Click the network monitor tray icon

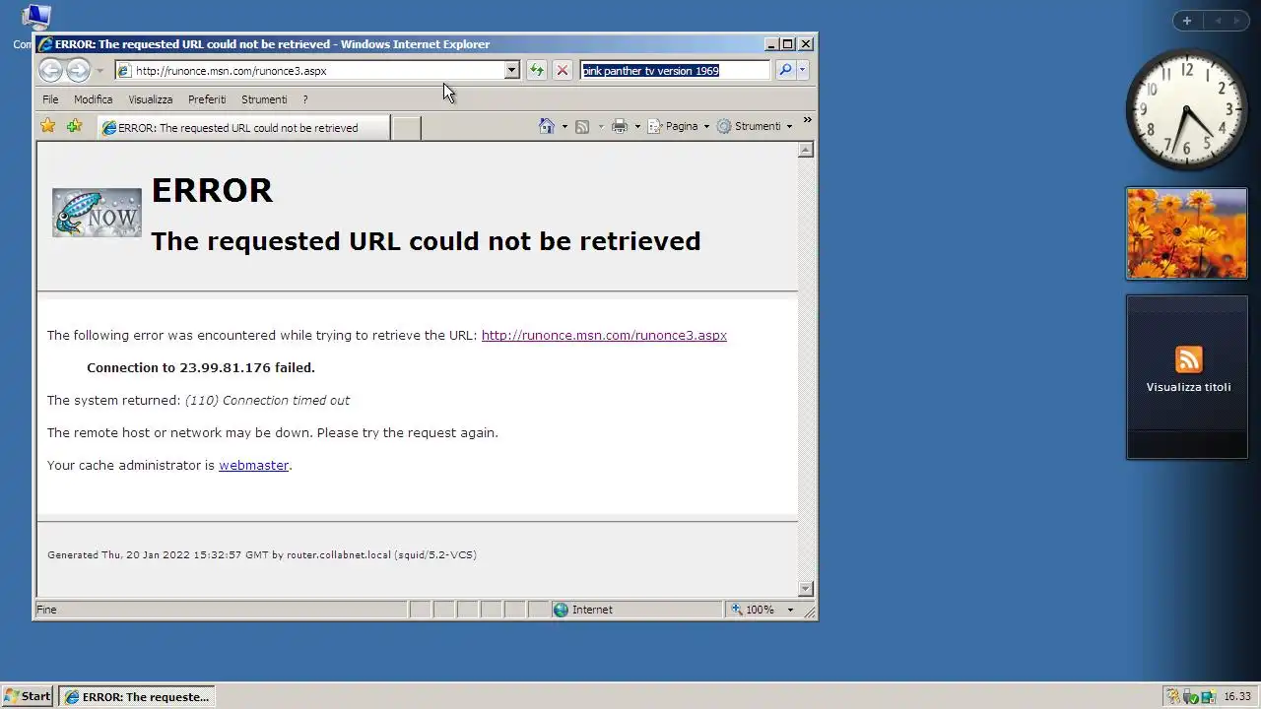click(1207, 696)
